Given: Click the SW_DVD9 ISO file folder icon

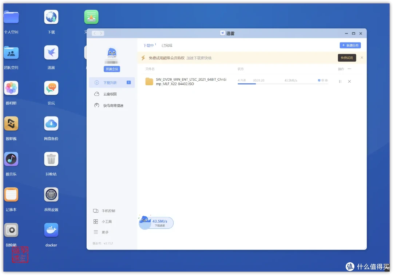Looking at the screenshot, I should 149,82.
